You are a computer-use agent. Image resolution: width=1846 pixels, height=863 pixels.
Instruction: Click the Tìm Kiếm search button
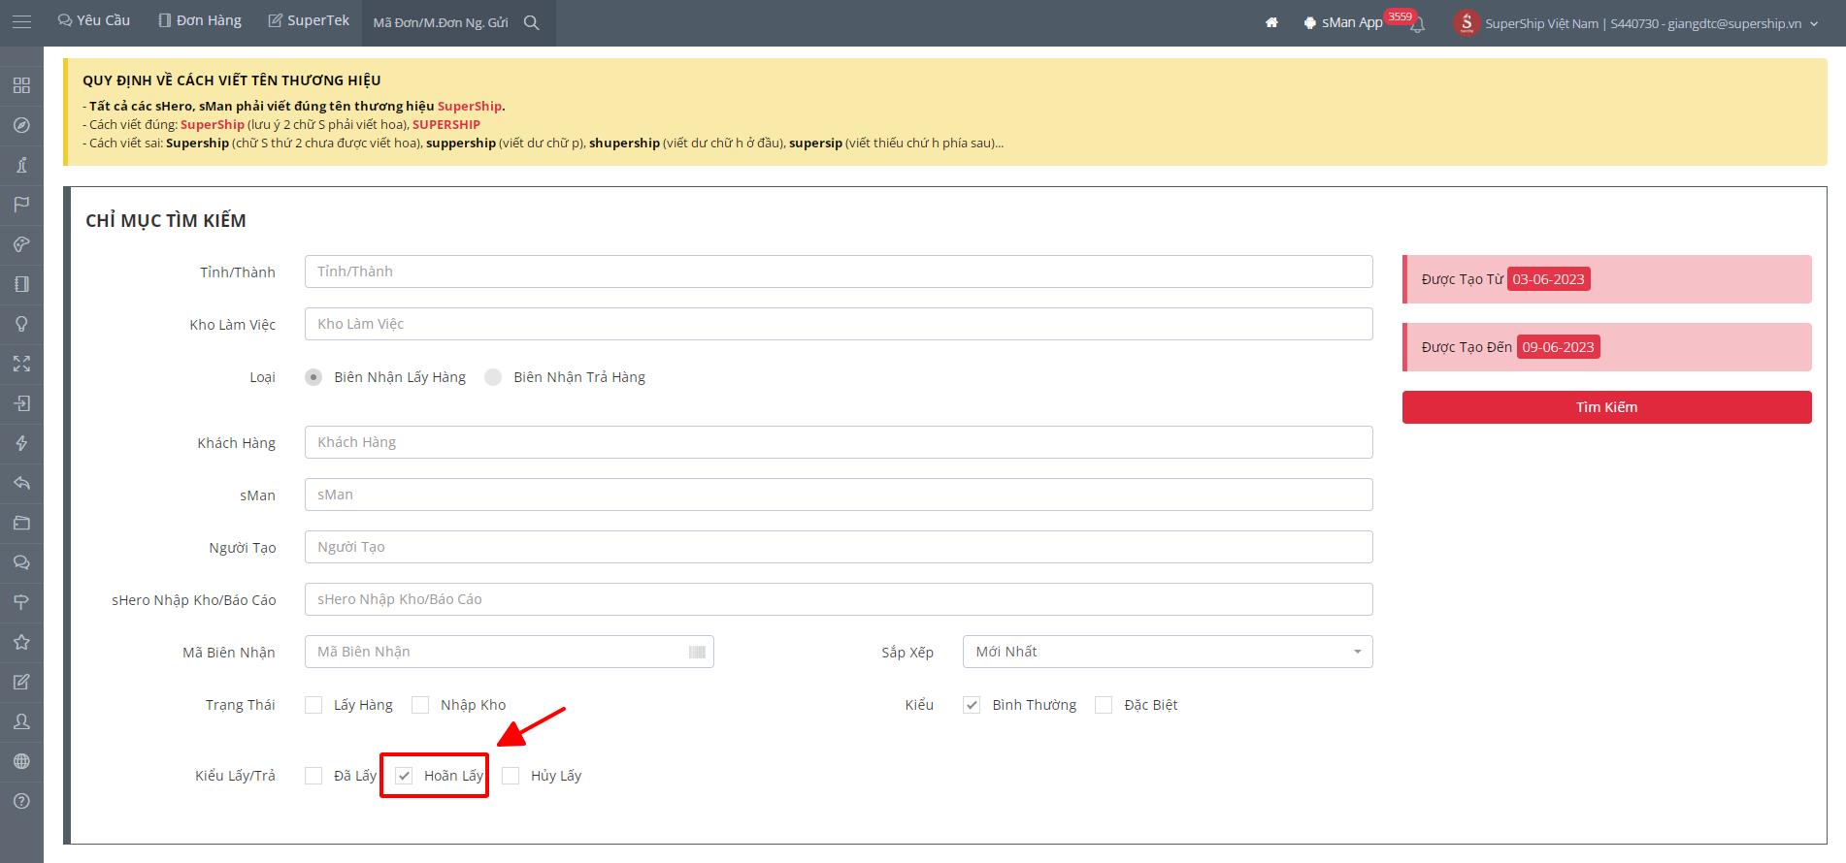(1606, 407)
